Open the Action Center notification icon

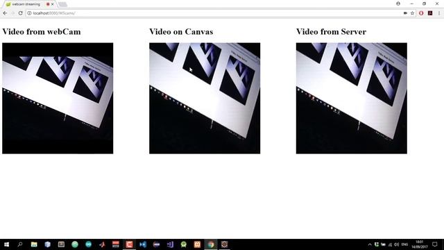click(x=435, y=244)
